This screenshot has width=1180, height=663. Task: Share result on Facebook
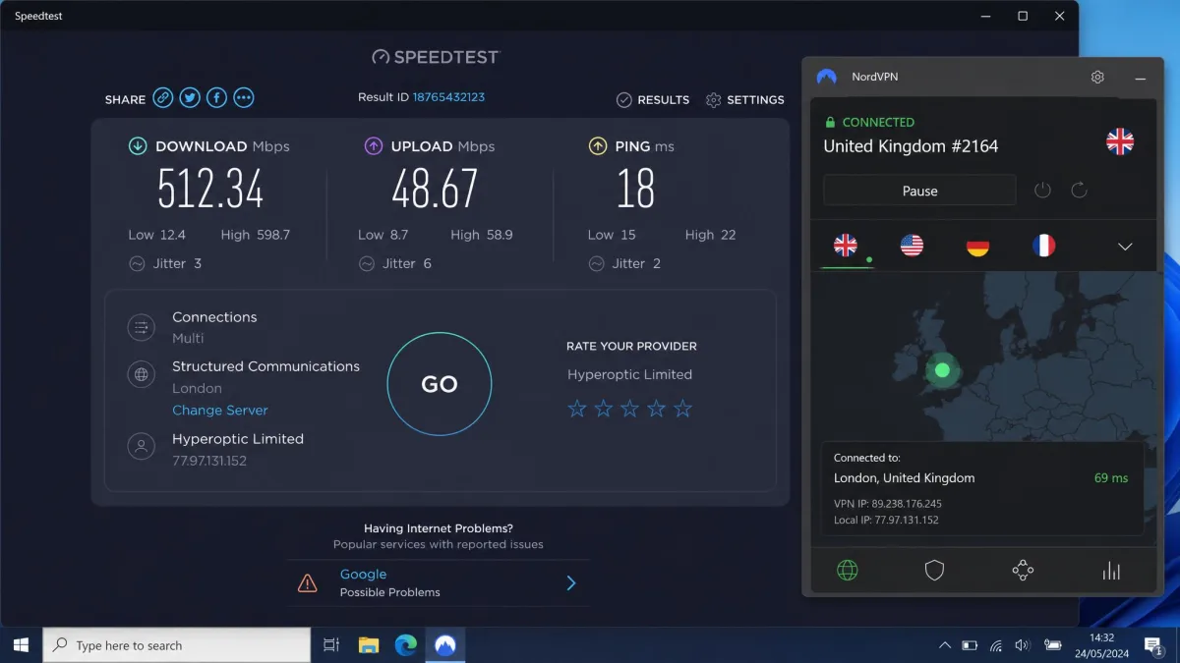pyautogui.click(x=216, y=97)
